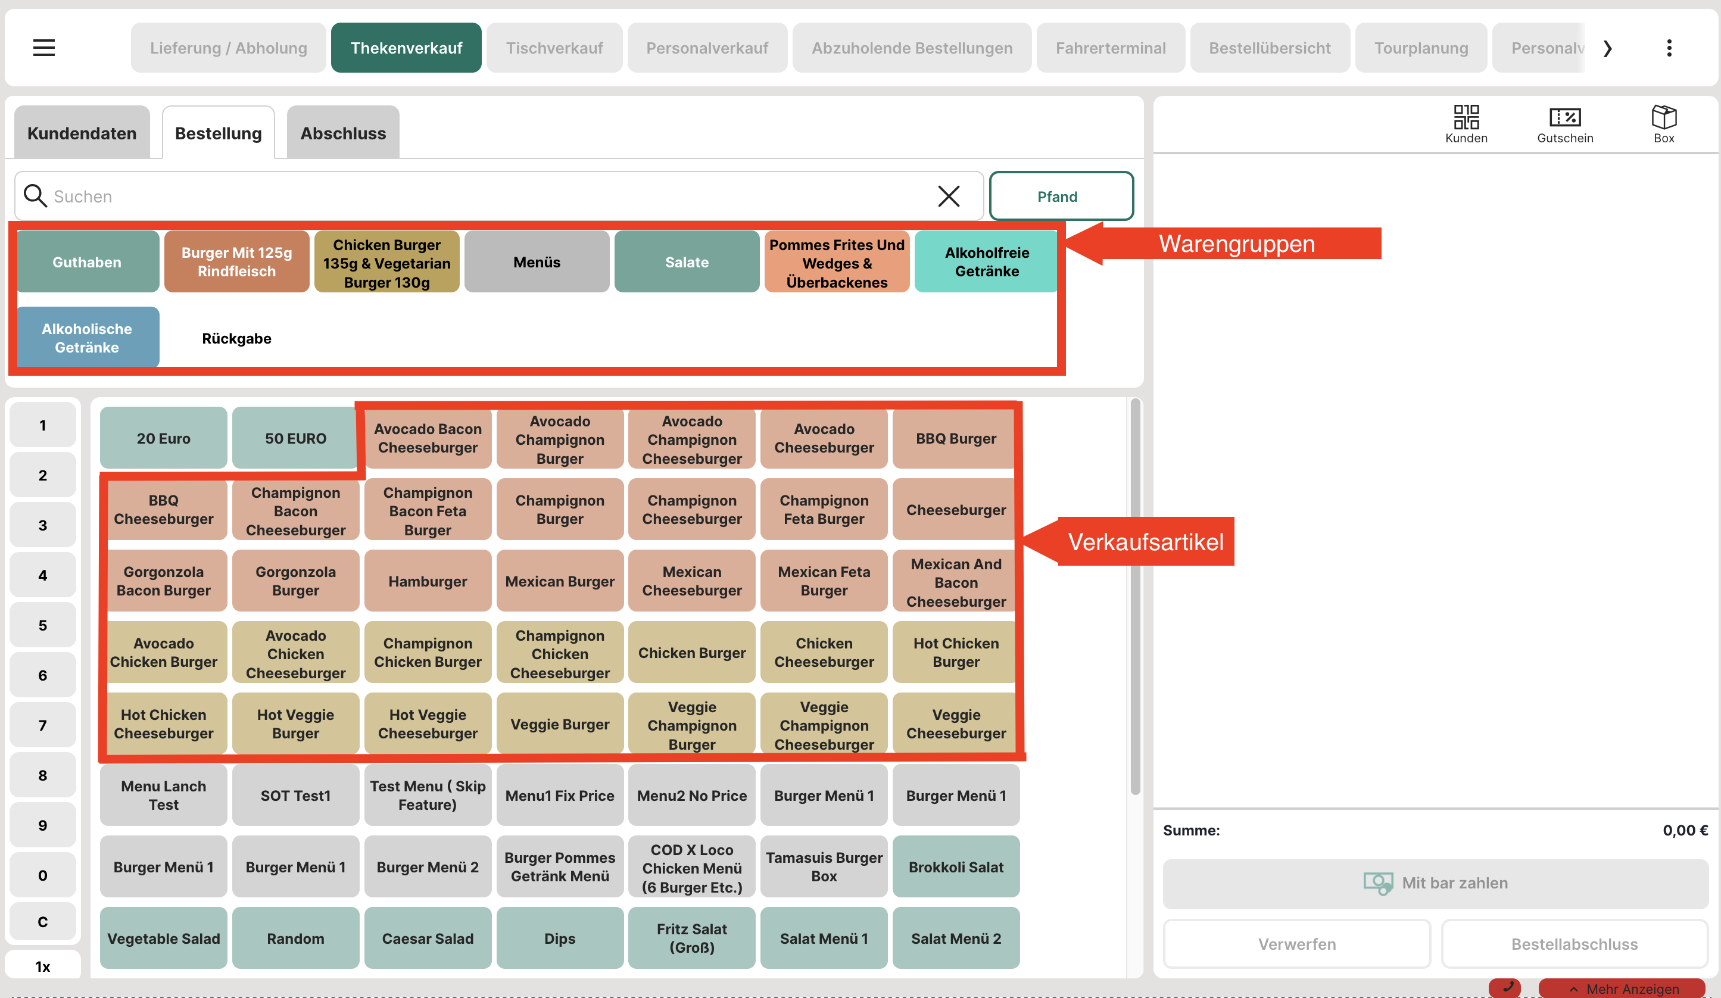Open the Kunden QR code icon

(x=1466, y=124)
